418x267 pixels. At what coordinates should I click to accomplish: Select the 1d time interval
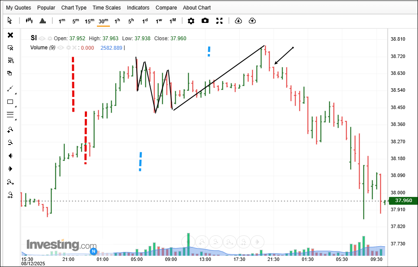click(x=145, y=21)
